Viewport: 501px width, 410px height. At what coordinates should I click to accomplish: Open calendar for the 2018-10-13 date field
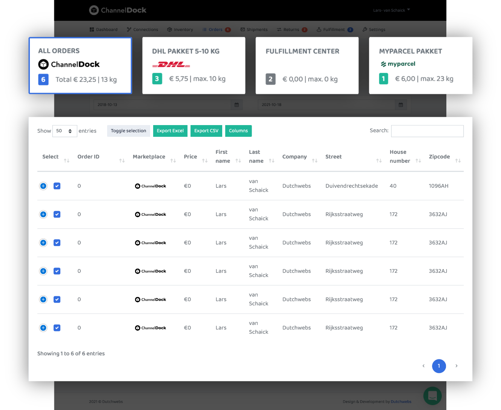[x=237, y=105]
